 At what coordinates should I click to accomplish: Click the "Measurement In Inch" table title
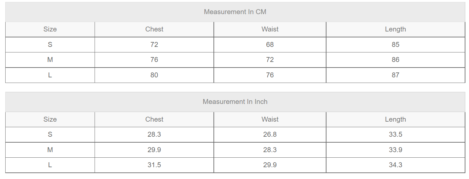click(235, 102)
